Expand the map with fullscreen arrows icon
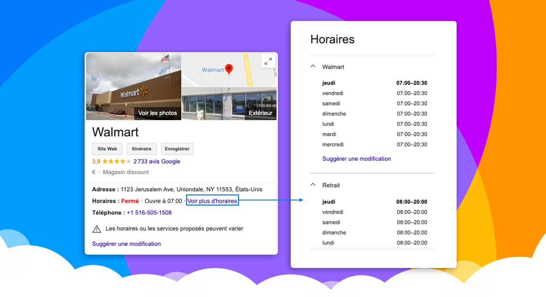 click(268, 62)
